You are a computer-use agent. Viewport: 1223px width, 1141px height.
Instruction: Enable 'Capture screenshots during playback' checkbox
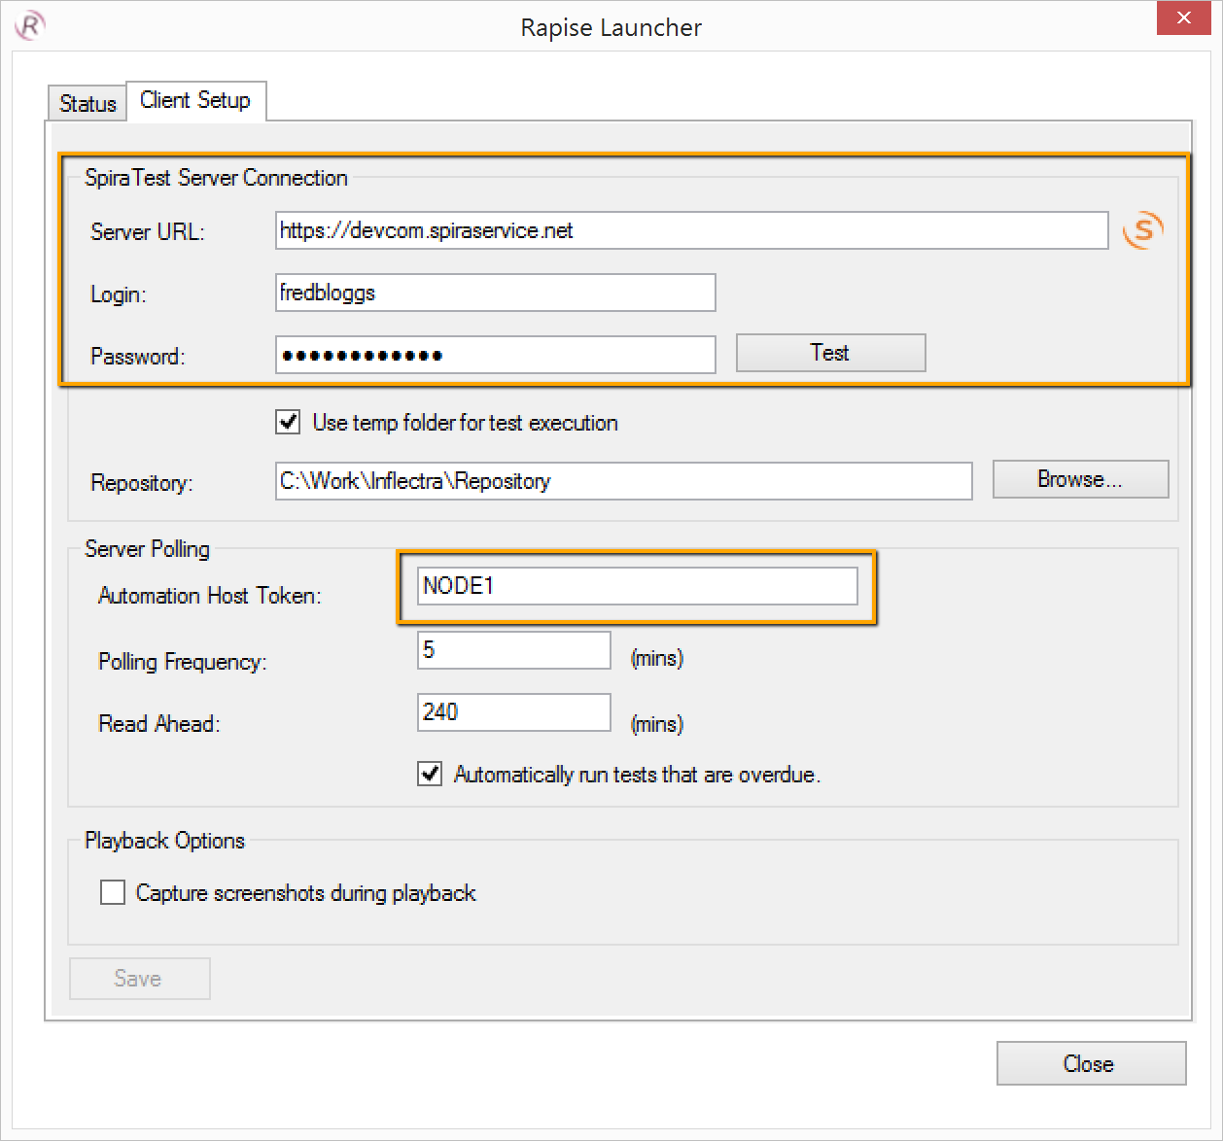point(113,892)
